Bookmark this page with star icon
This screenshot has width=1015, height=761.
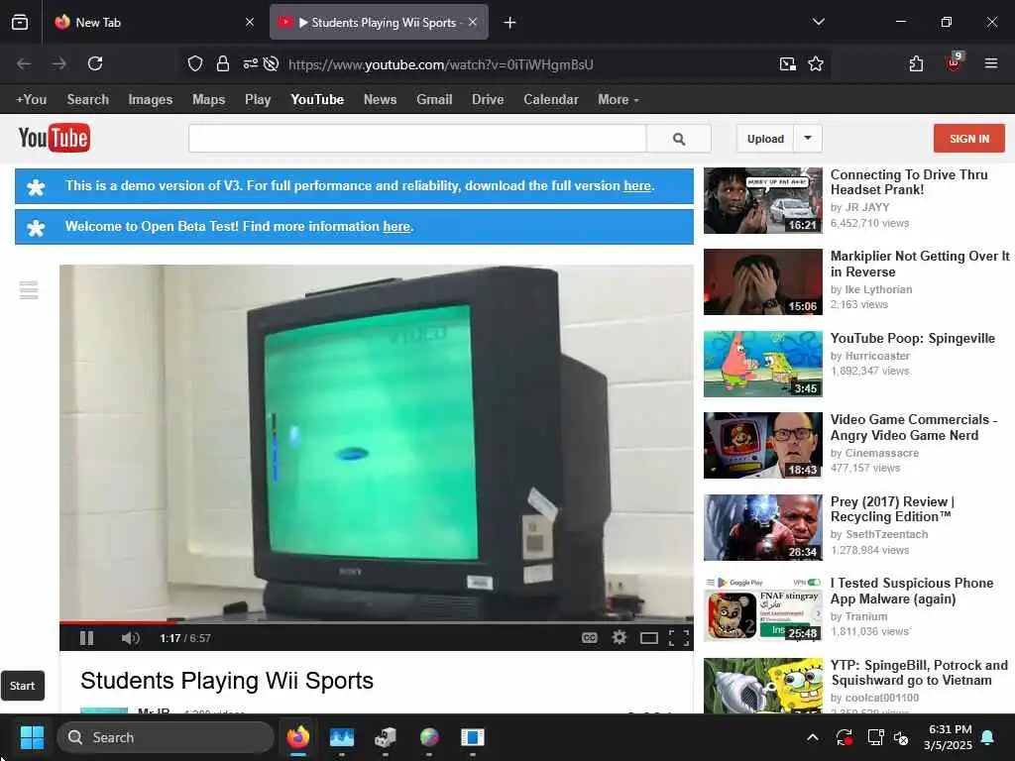816,63
